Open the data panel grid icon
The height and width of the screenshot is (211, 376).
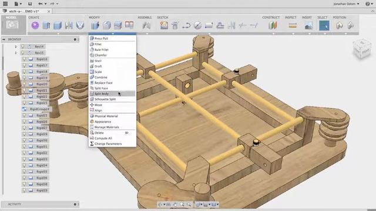[5, 4]
